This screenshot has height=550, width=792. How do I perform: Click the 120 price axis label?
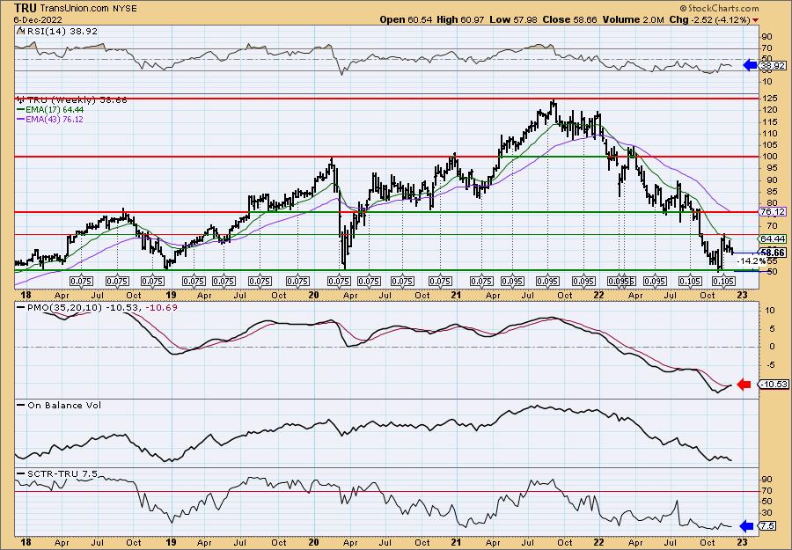click(x=769, y=110)
